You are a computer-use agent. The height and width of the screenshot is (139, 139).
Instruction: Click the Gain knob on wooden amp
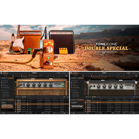tap(28, 84)
